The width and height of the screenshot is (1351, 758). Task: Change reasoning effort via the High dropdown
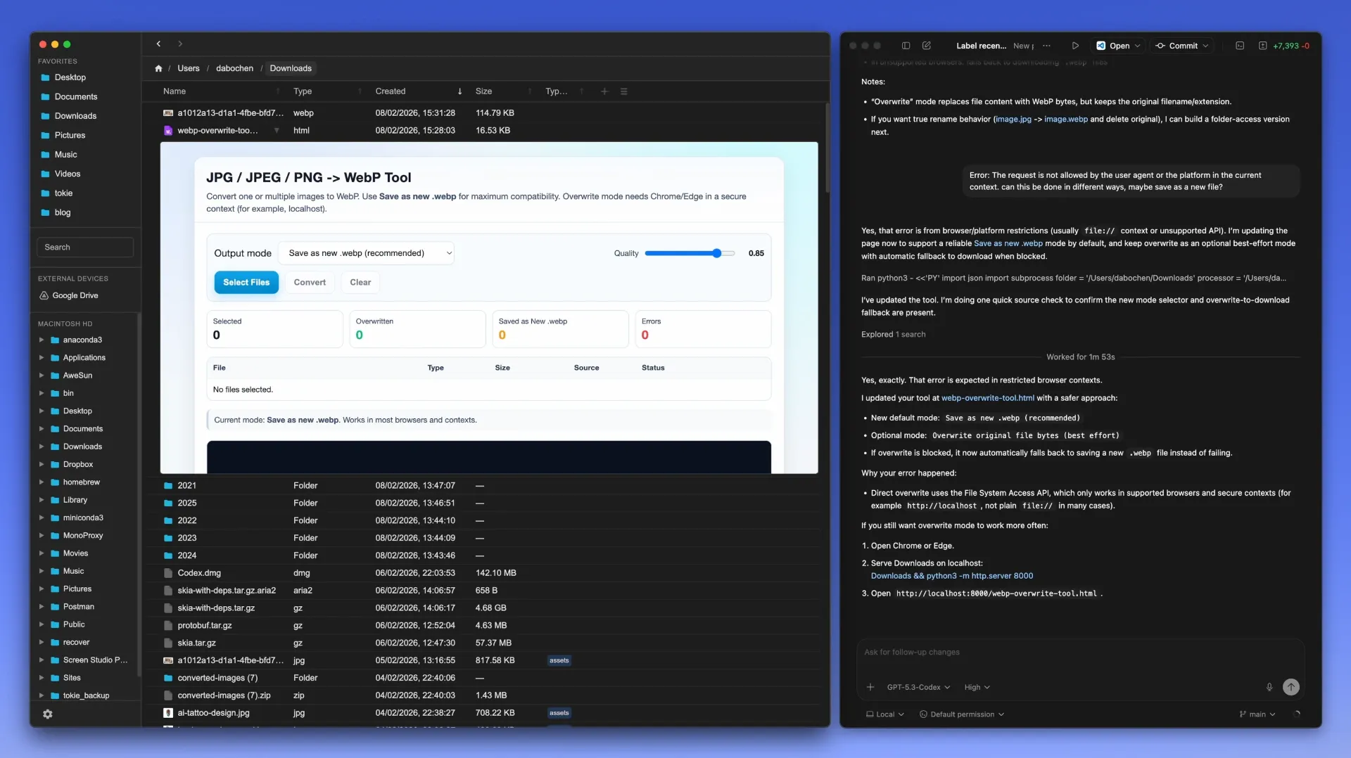point(977,687)
